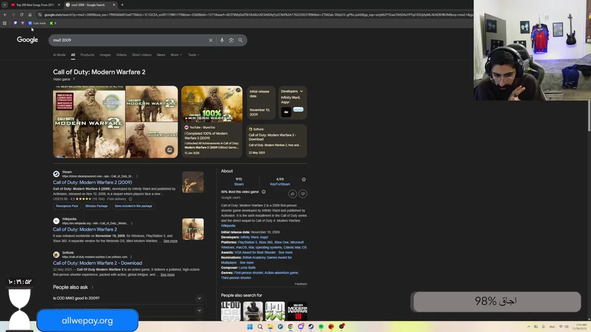Expand the Developers panel chevron

tap(302, 91)
